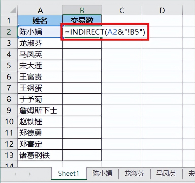Click cell containing 詹姆斯下士
Viewport: 195px width, 183px height.
pyautogui.click(x=40, y=110)
